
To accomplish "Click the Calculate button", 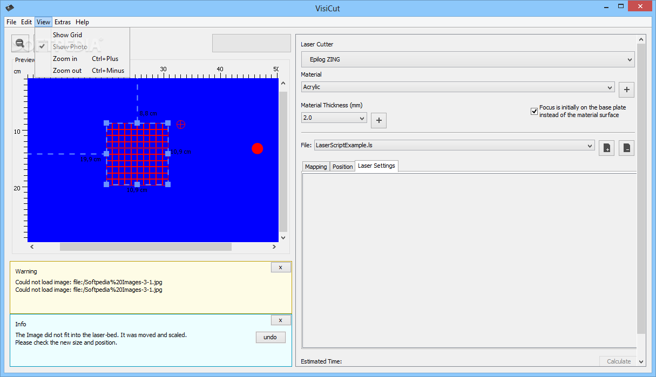I will pyautogui.click(x=618, y=361).
